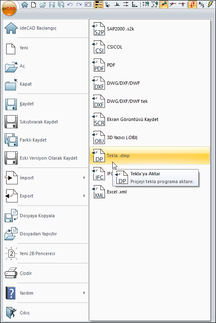
Task: Select the SAP2000 .s2k export icon
Action: (98, 29)
